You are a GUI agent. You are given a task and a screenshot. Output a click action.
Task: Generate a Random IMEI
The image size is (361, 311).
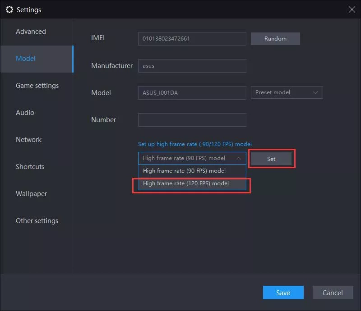tap(275, 39)
